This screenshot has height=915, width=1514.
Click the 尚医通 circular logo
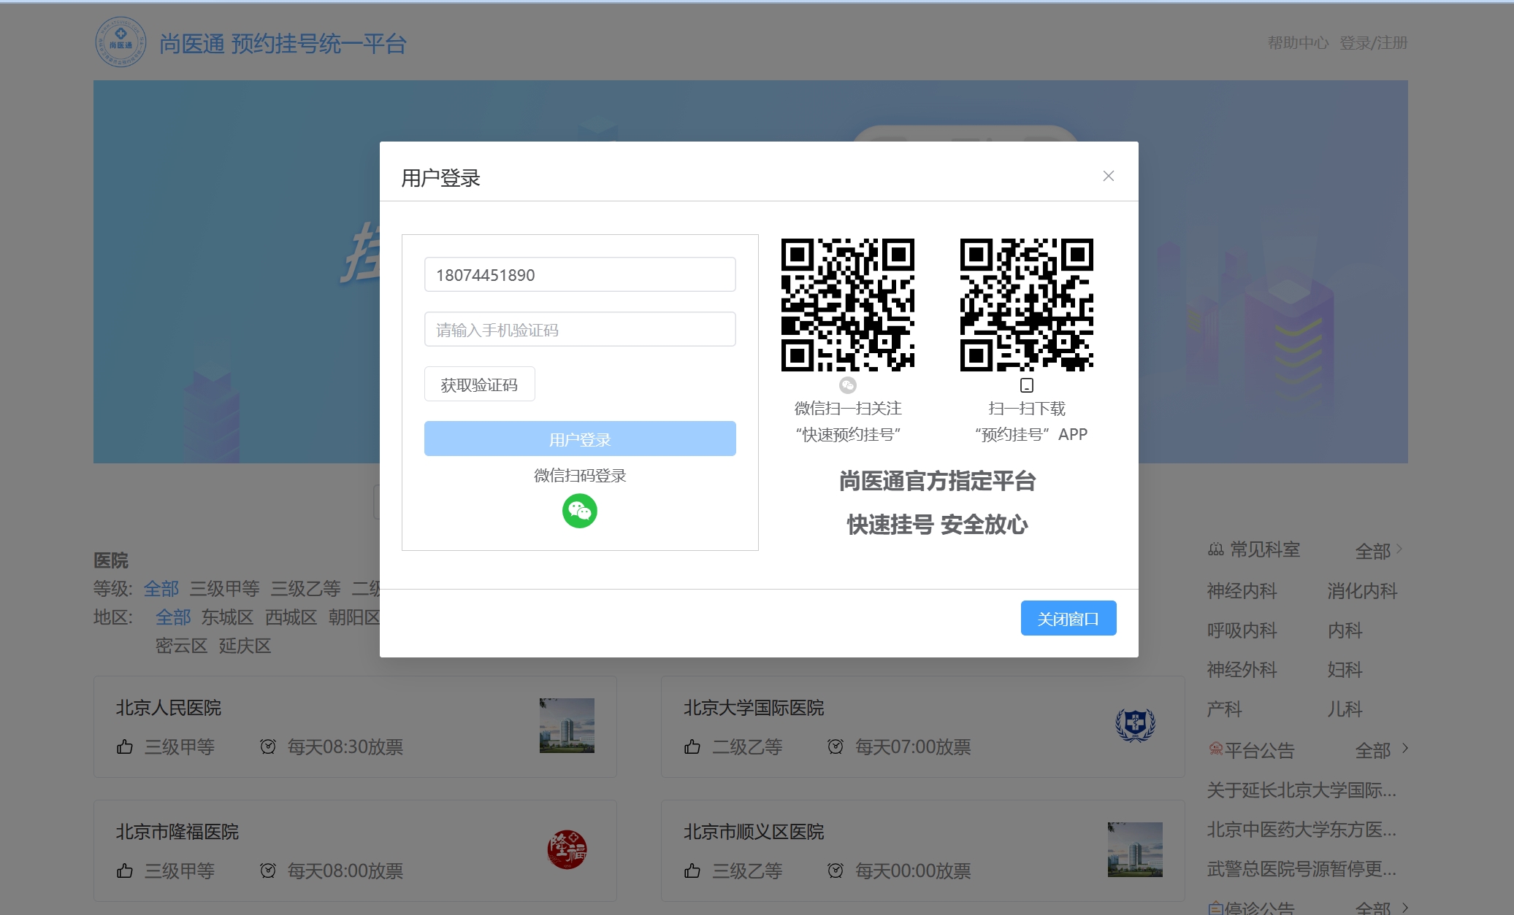(121, 42)
